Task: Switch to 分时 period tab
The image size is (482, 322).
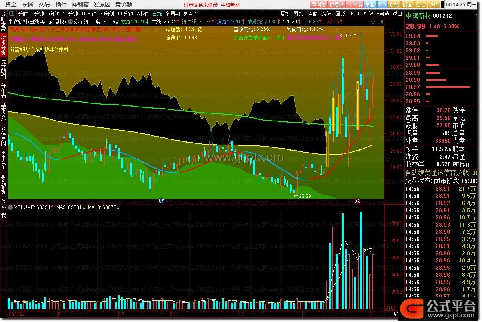Action: [x=23, y=14]
